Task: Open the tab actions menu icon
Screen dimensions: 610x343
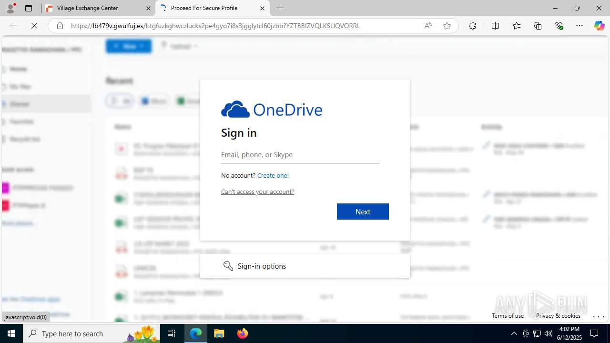Action: coord(29,8)
